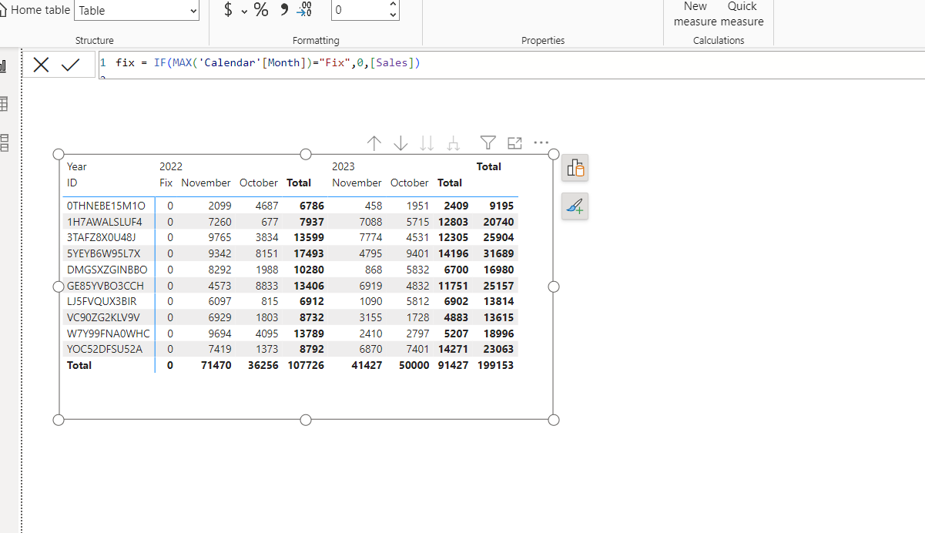Create a New measure
Screen dimensions: 925x533
[x=695, y=14]
